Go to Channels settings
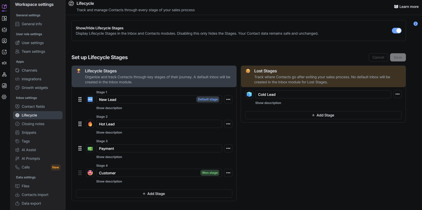This screenshot has height=210, width=422. [38, 70]
